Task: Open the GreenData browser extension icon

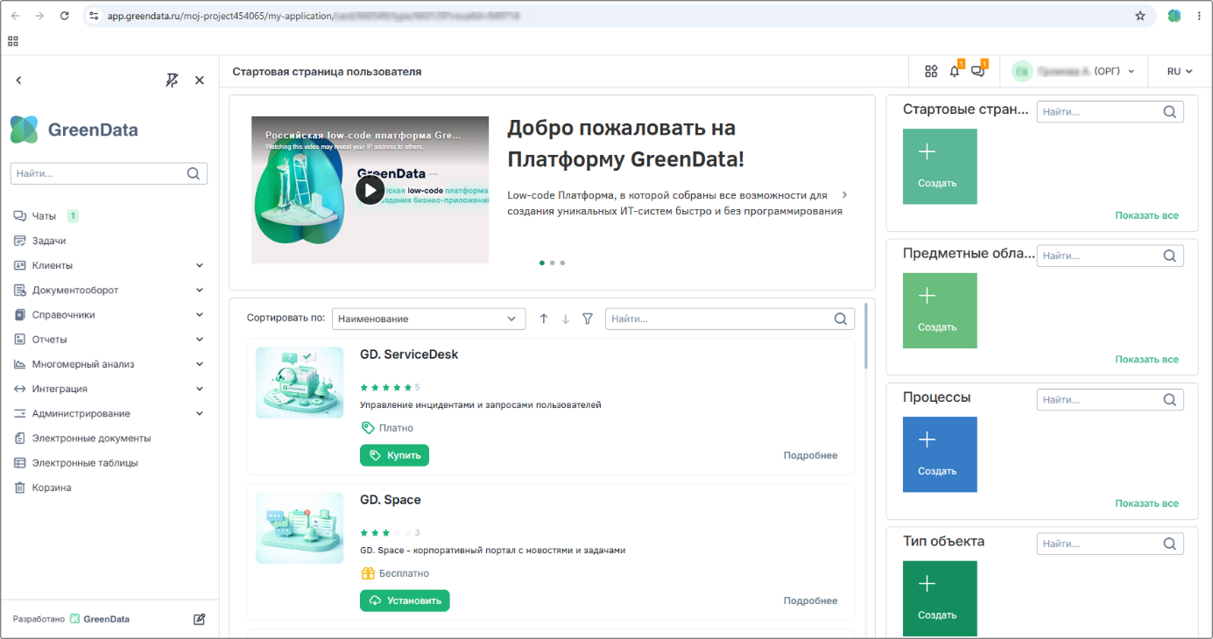Action: (x=1174, y=16)
